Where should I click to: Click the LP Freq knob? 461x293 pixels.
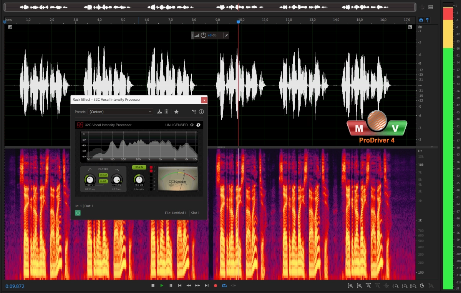click(x=116, y=179)
